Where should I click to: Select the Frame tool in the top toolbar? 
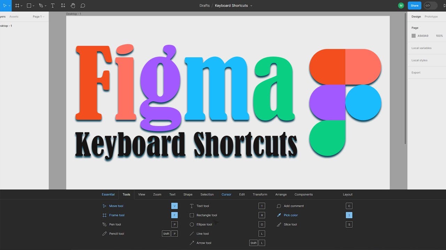(x=17, y=6)
